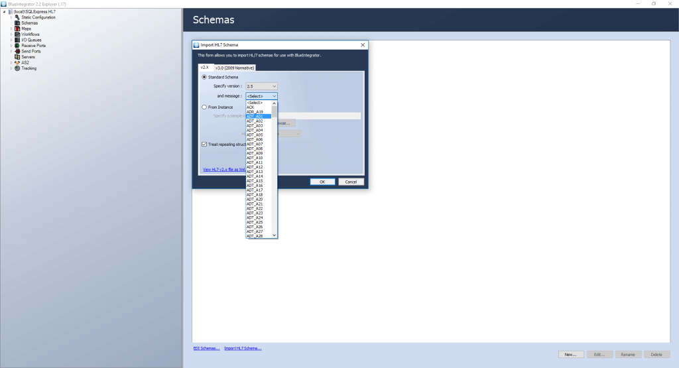This screenshot has width=679, height=368.
Task: Click the message list scrollbar thumb
Action: tap(274, 111)
